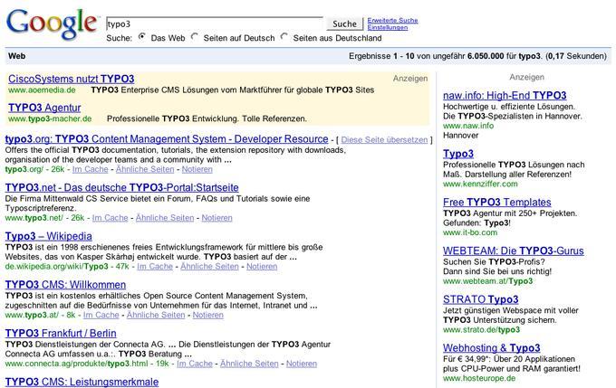Open Im Cache for the Wikipedia result
This screenshot has height=388, width=616.
pyautogui.click(x=155, y=267)
